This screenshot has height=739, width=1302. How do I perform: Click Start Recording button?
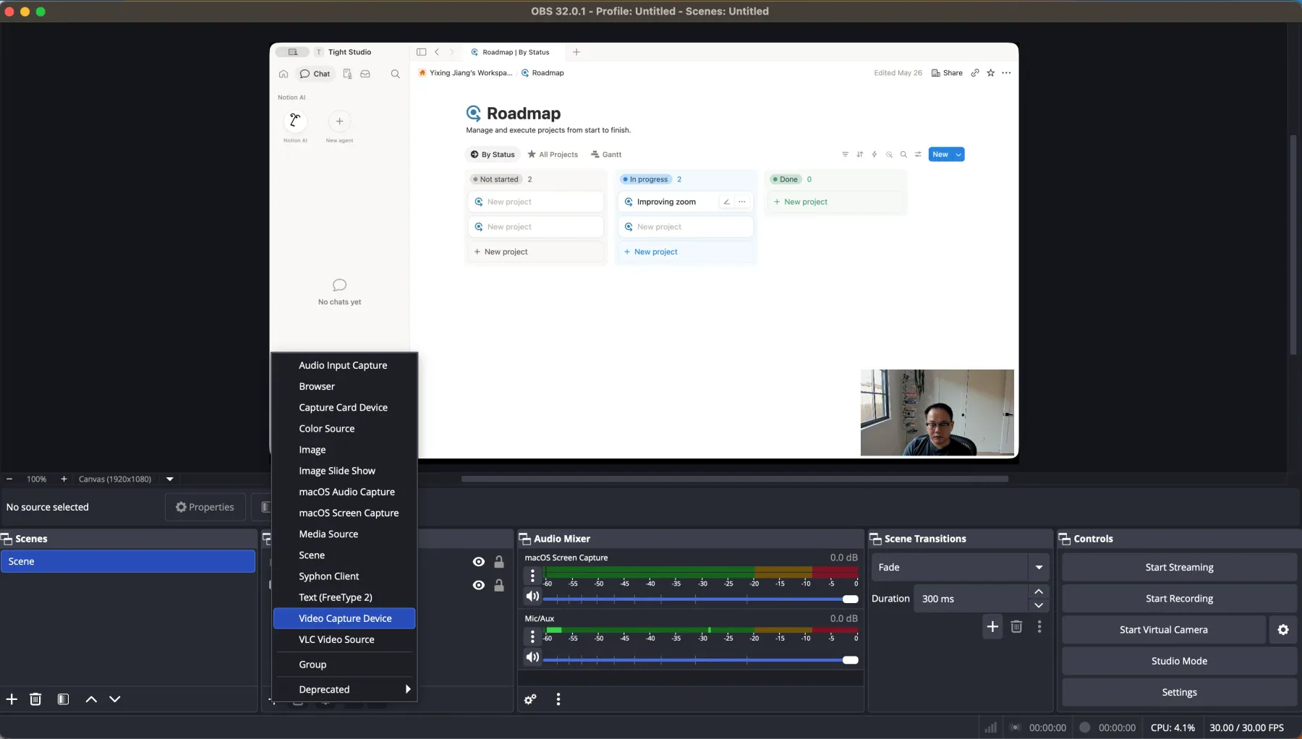click(x=1179, y=599)
